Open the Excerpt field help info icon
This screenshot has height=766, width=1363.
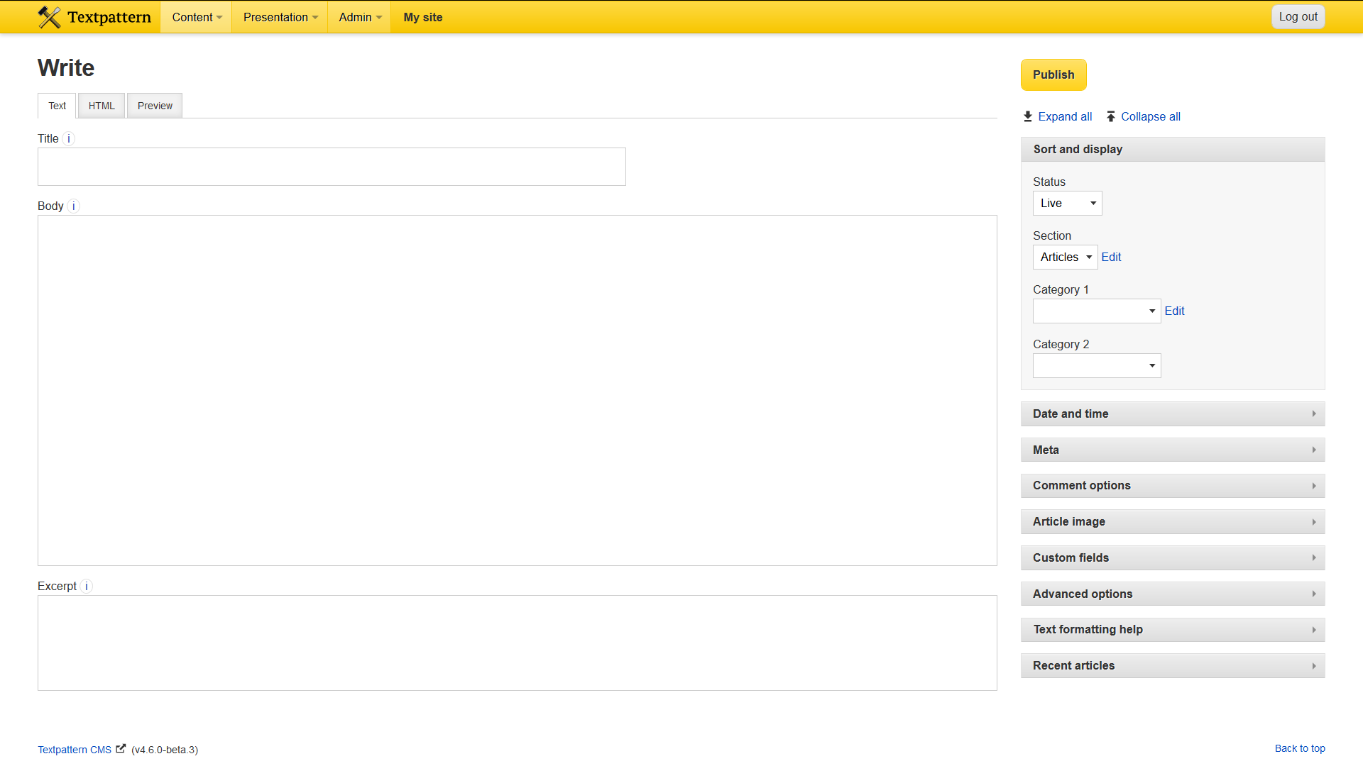[x=87, y=587]
